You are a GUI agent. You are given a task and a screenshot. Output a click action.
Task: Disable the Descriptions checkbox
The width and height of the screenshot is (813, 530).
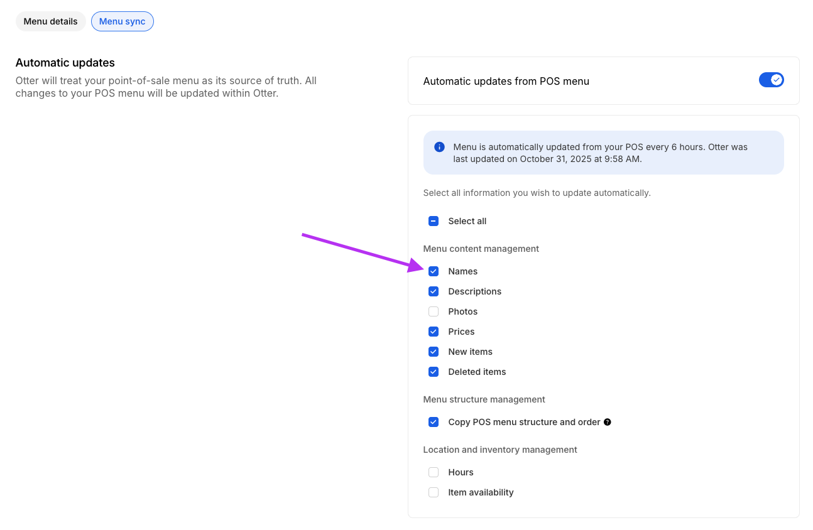click(434, 291)
